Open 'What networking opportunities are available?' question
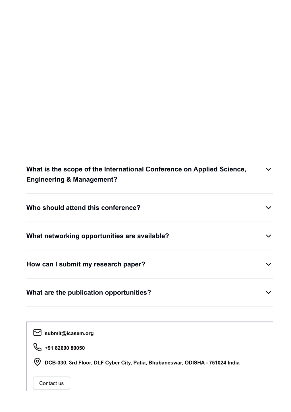This screenshot has height=412, width=291. point(149,236)
